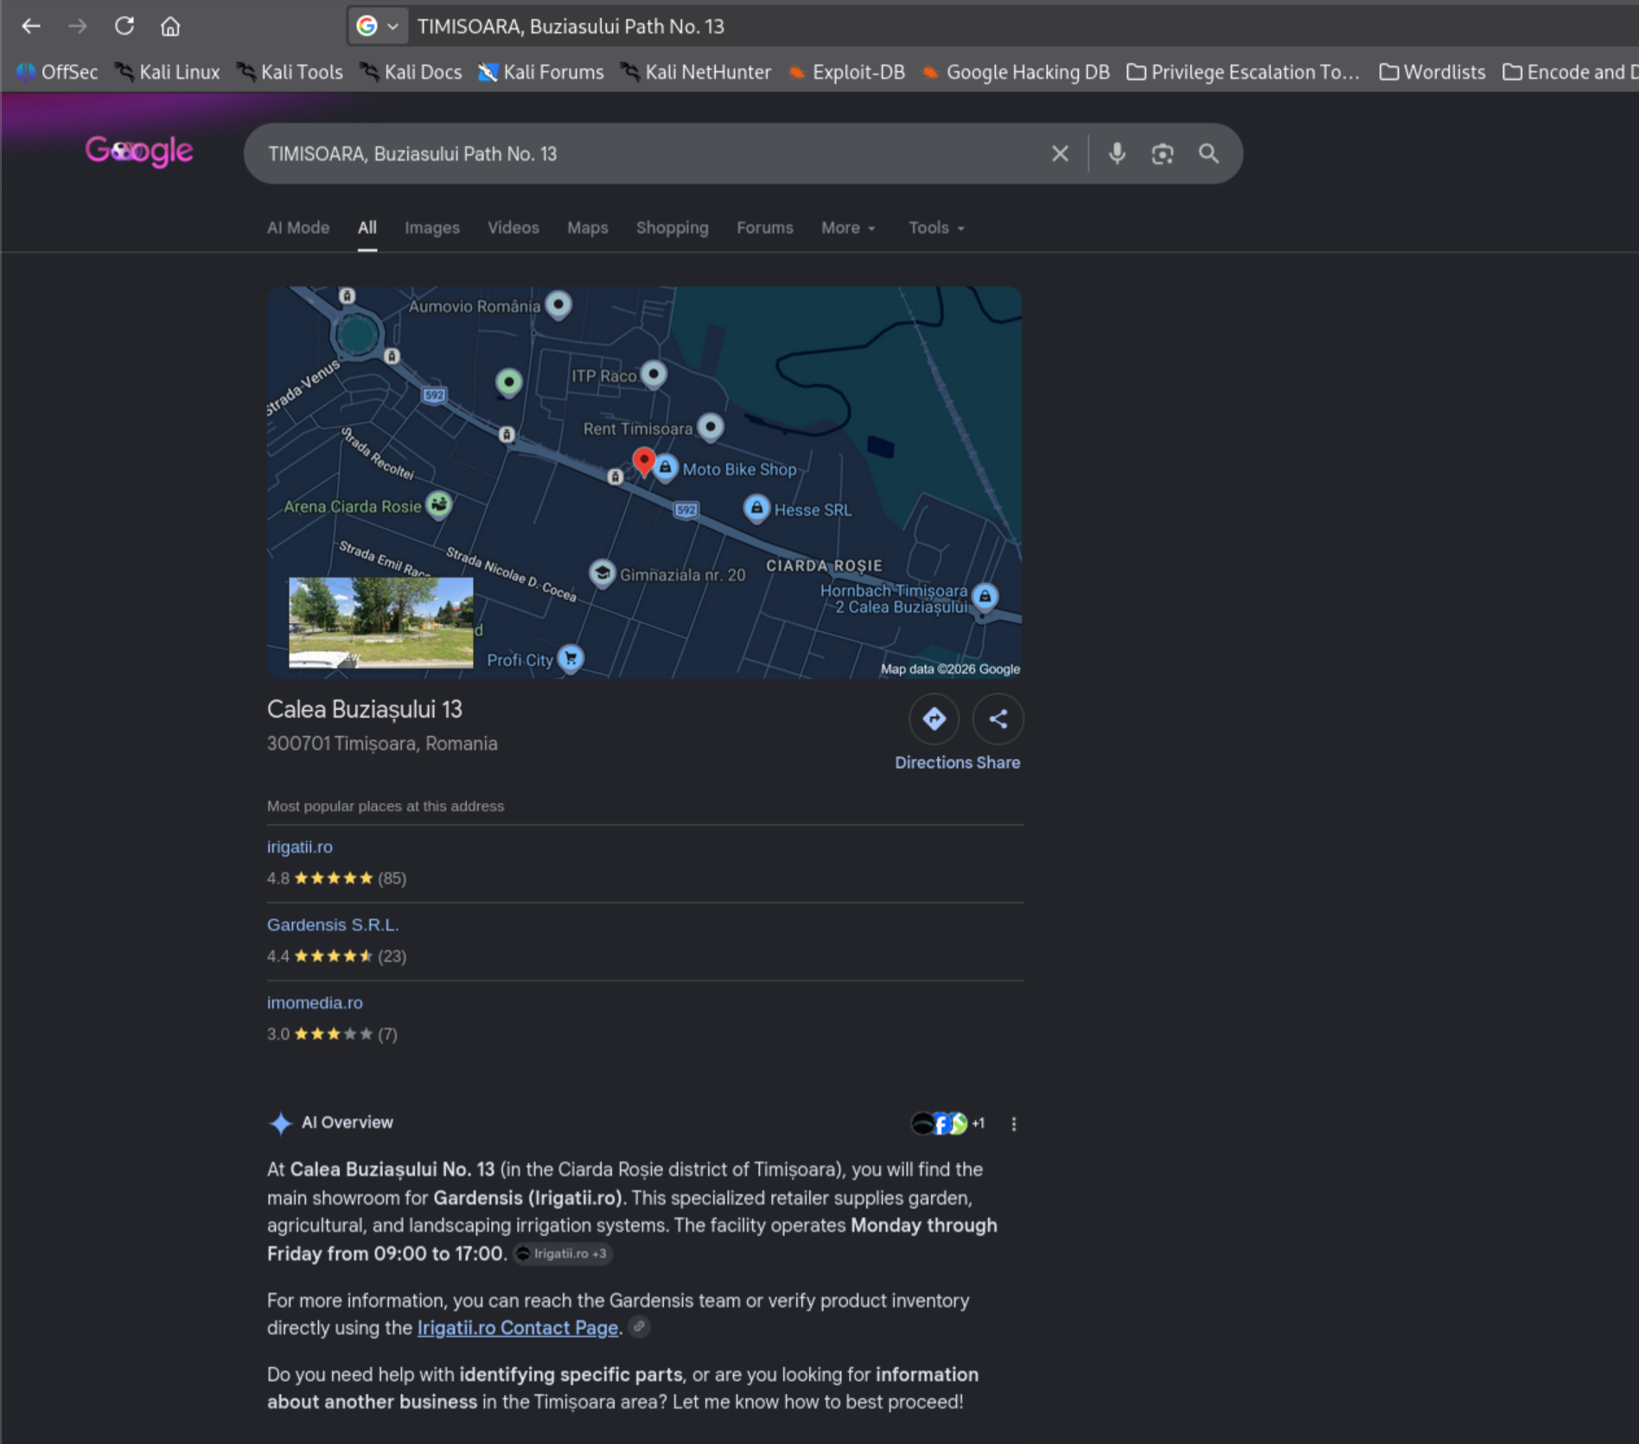Click the Gimnaziala nr. 20 school marker
This screenshot has width=1639, height=1444.
click(603, 573)
